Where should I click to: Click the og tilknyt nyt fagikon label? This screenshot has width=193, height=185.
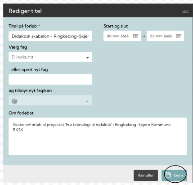click(x=30, y=90)
